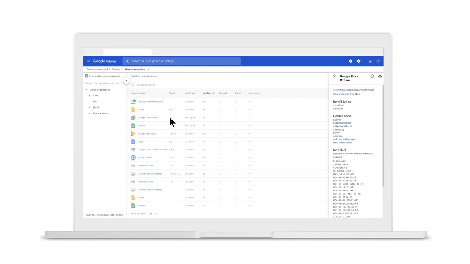
Task: Open View in Chrome Web Store link
Action: (346, 94)
